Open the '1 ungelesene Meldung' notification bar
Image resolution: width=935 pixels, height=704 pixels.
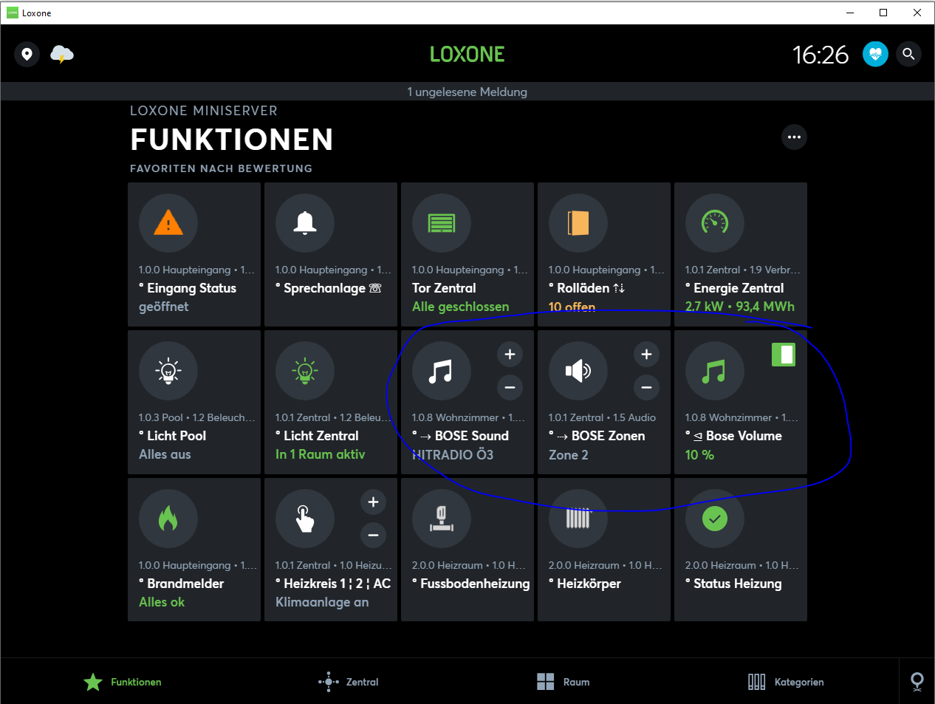pyautogui.click(x=467, y=92)
